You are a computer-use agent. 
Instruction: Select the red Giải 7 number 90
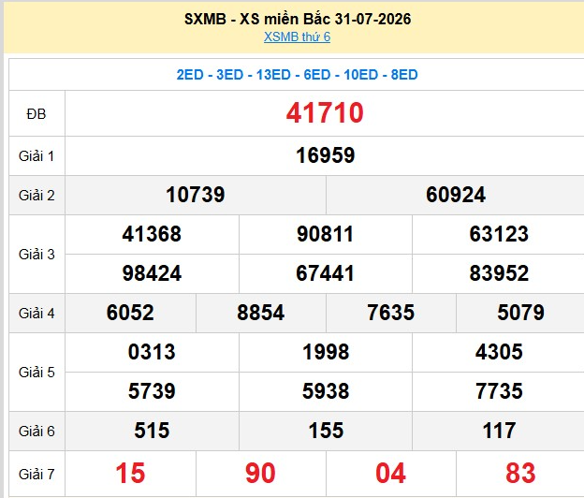[260, 474]
